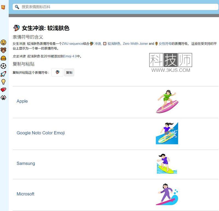Open the 女性符号 link
The width and height of the screenshot is (219, 211).
pyautogui.click(x=165, y=44)
